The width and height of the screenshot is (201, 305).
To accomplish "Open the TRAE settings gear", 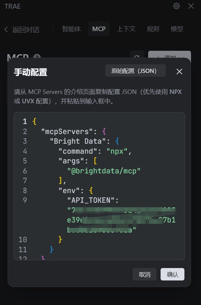I will tap(176, 6).
